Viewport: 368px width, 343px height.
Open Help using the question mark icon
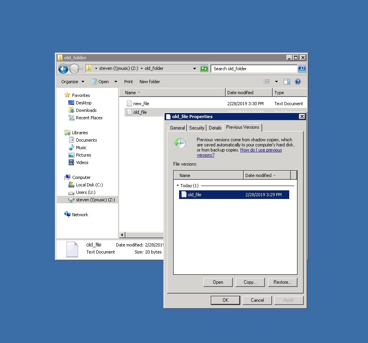(298, 81)
